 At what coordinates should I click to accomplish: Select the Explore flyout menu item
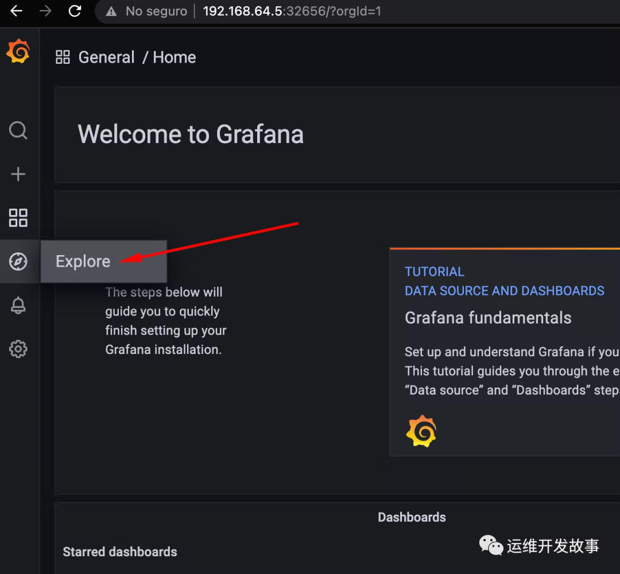pyautogui.click(x=103, y=261)
